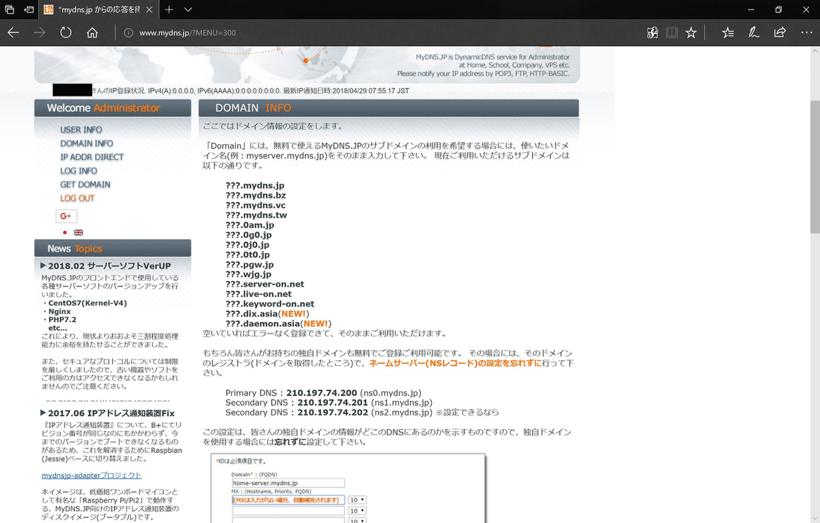Switch language with UK flag icon
Viewport: 820px width, 523px height.
(79, 232)
